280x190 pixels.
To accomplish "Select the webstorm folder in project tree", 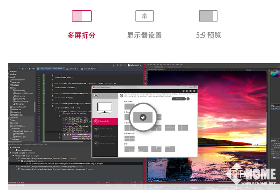I will click(x=13, y=118).
